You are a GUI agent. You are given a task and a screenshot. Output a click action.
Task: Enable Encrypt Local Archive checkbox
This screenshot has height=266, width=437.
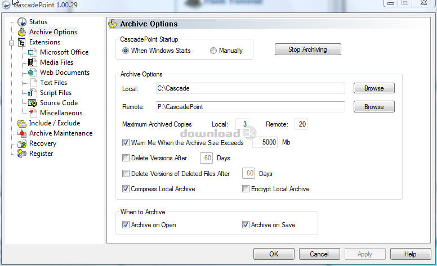pyautogui.click(x=246, y=189)
